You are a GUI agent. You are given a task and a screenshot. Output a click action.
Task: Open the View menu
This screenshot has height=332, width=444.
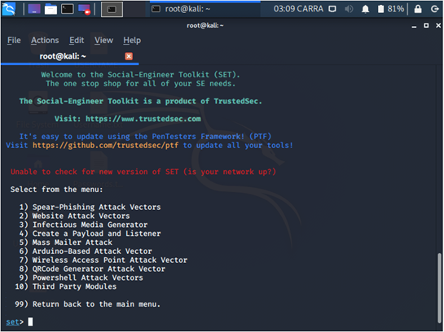coord(103,40)
